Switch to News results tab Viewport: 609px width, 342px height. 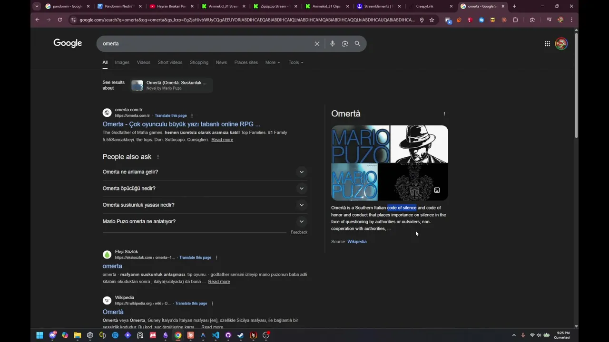(221, 62)
